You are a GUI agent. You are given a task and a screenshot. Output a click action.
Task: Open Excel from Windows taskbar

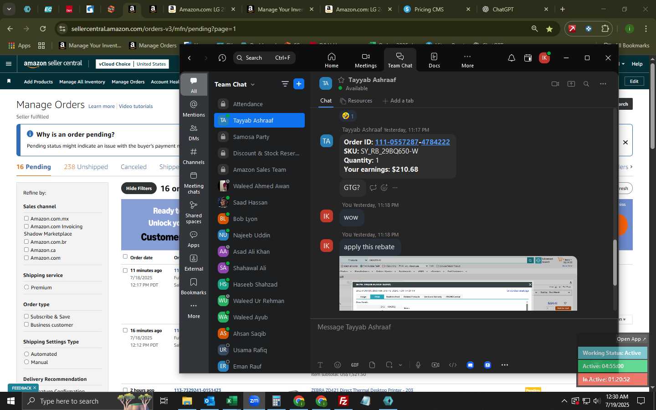coord(231,401)
